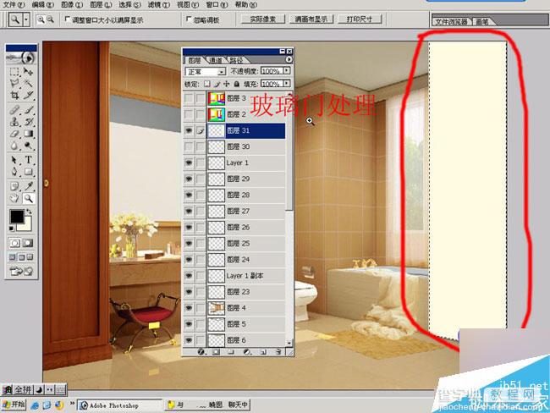This screenshot has height=413, width=550.
Task: Add layer style from Layers panel footer
Action: point(201,351)
